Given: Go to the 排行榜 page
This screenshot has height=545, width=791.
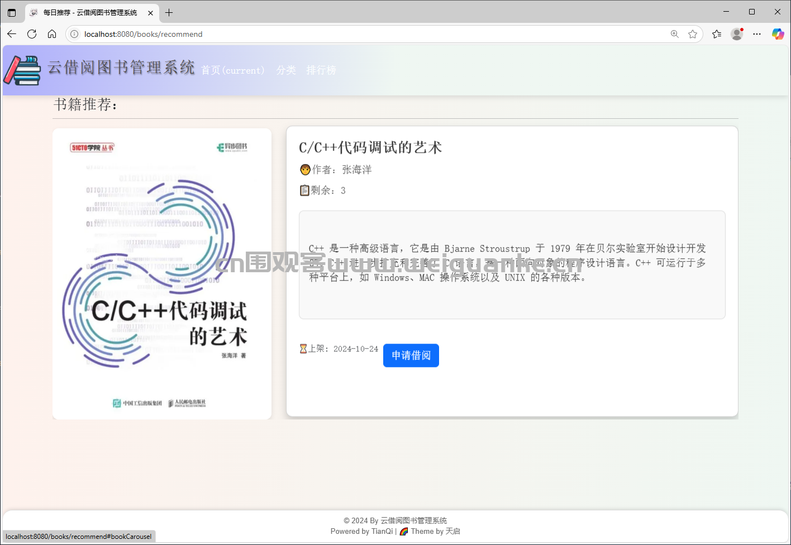Looking at the screenshot, I should [x=321, y=70].
